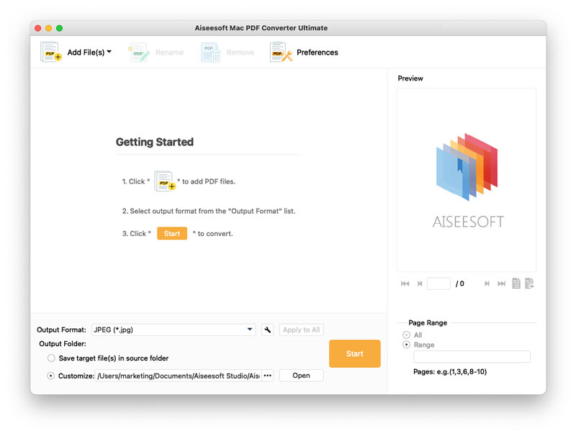Screen dimensions: 576x434
Task: Click the current page number field
Action: 438,284
